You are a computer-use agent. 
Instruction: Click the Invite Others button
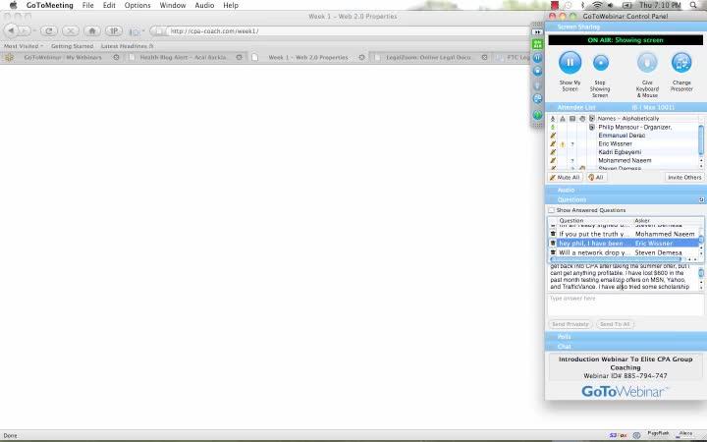point(684,177)
